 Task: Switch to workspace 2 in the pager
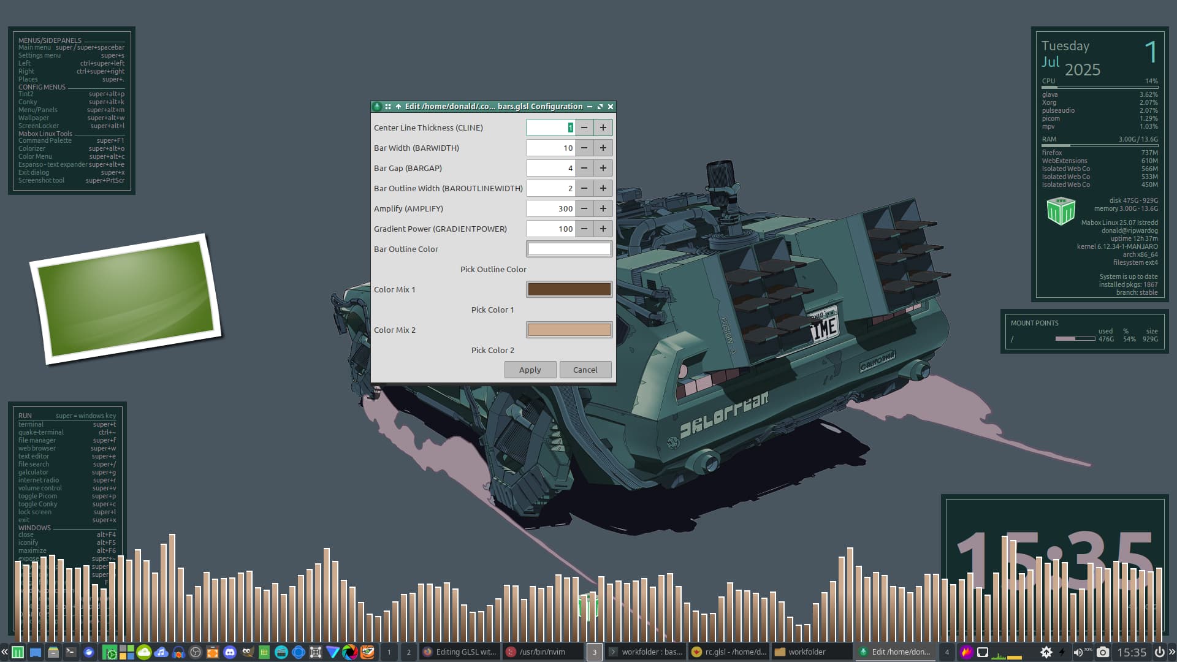tap(409, 652)
